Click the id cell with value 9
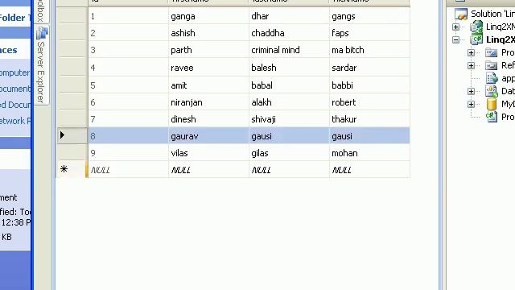Image resolution: width=515 pixels, height=290 pixels. (128, 153)
